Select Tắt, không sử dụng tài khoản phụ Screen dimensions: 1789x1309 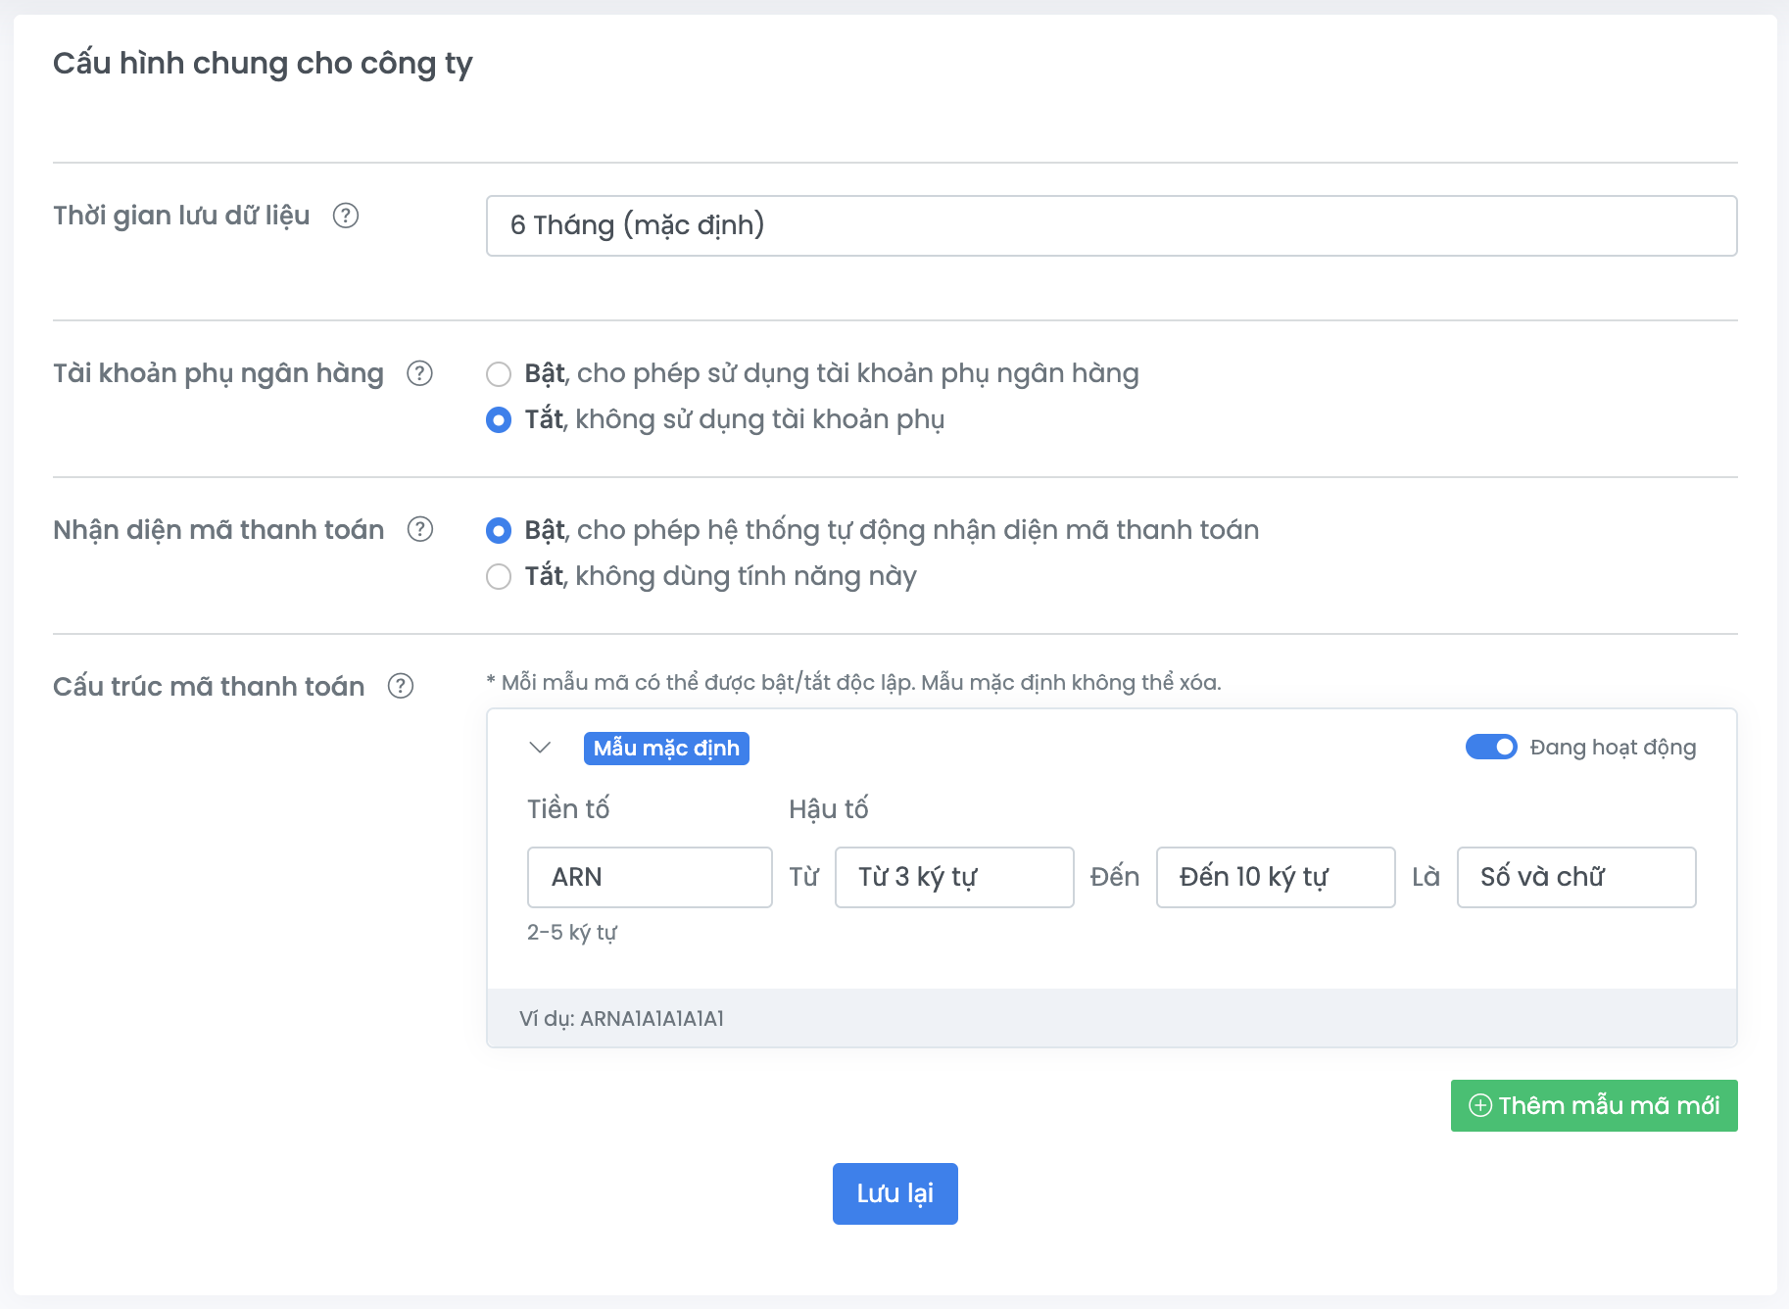(x=499, y=420)
